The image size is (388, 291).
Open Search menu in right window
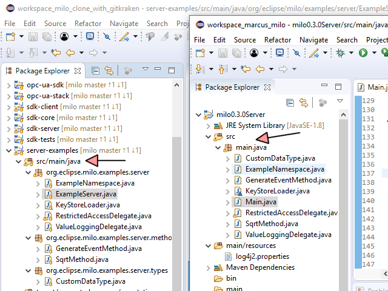coord(347,40)
